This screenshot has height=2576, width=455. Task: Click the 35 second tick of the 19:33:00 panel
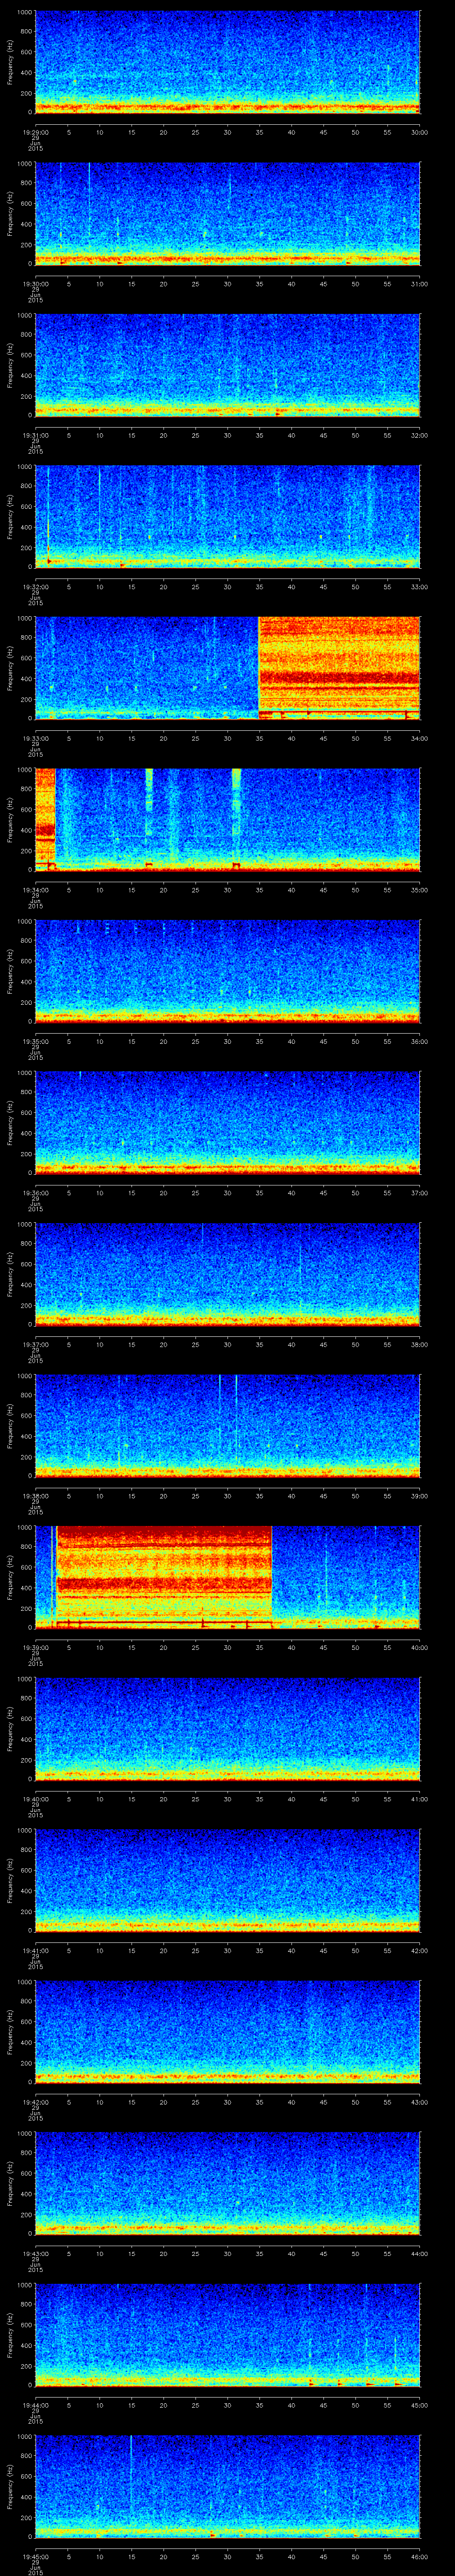pyautogui.click(x=259, y=738)
